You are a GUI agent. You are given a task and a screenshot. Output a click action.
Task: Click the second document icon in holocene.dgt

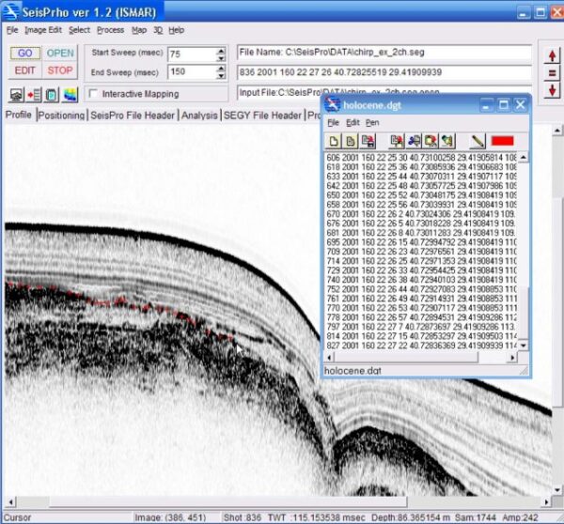[351, 141]
